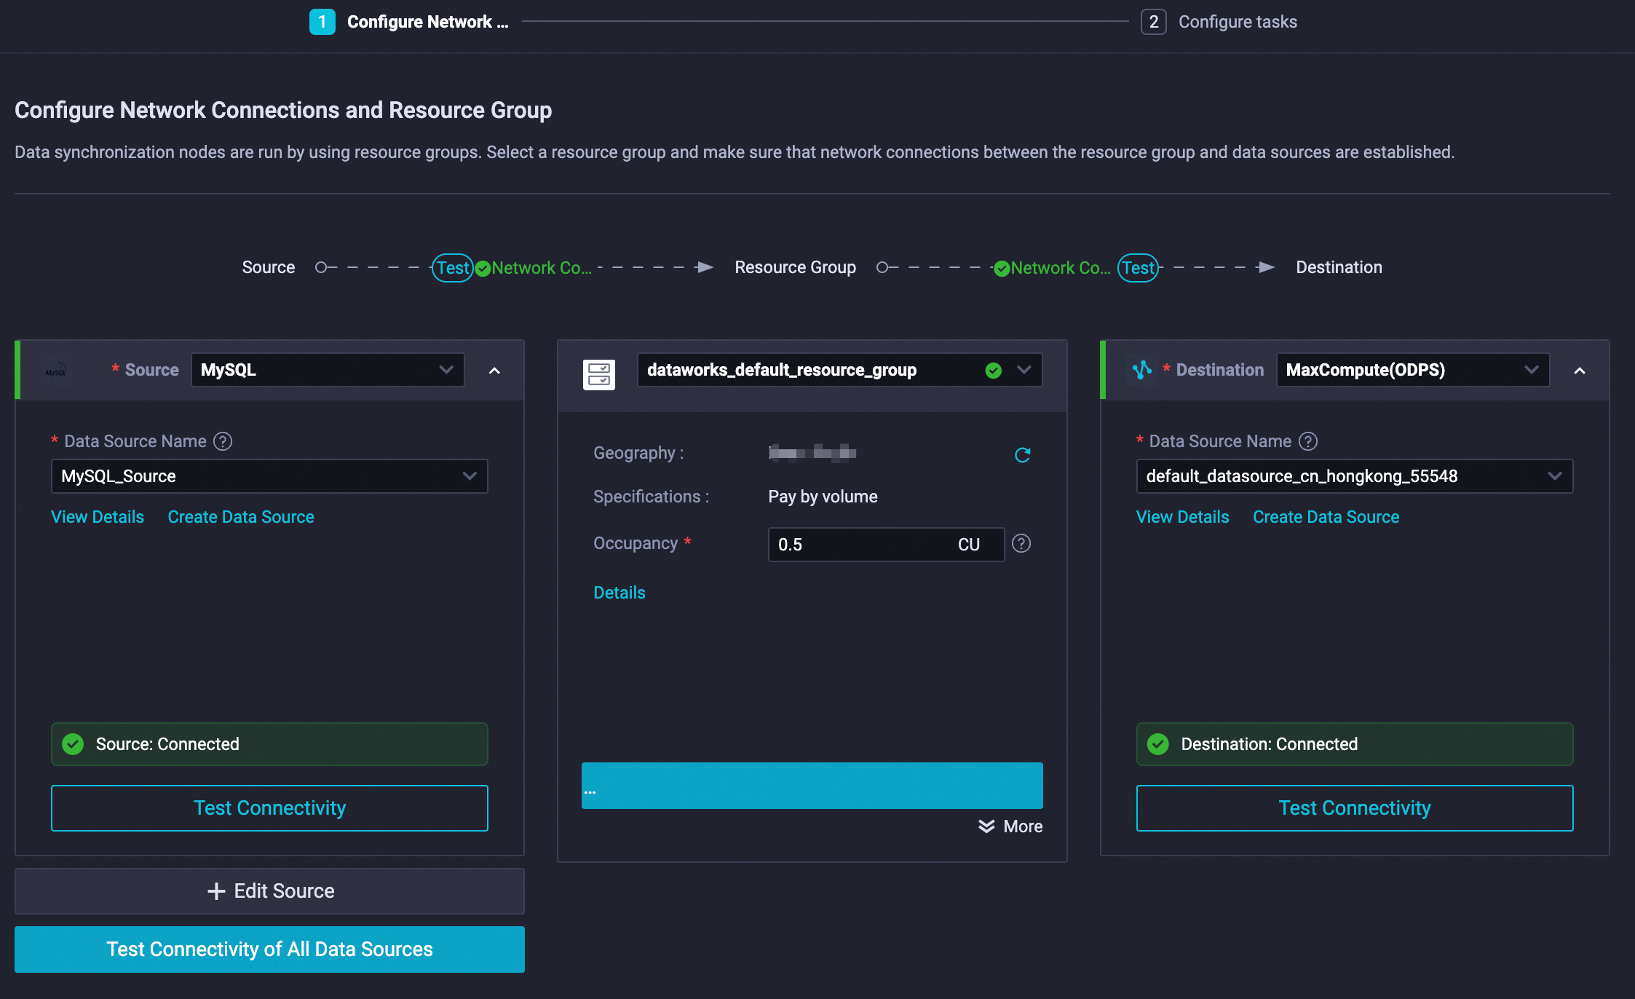Click Resource Group label in flow diagram

795,267
